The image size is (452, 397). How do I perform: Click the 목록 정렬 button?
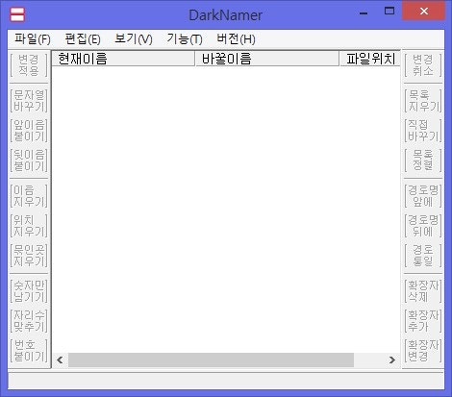[423, 161]
